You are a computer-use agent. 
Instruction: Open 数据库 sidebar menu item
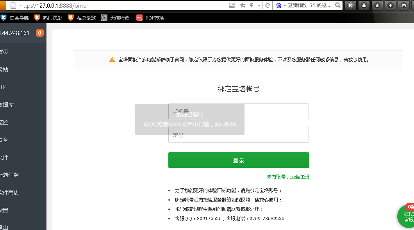click(7, 105)
